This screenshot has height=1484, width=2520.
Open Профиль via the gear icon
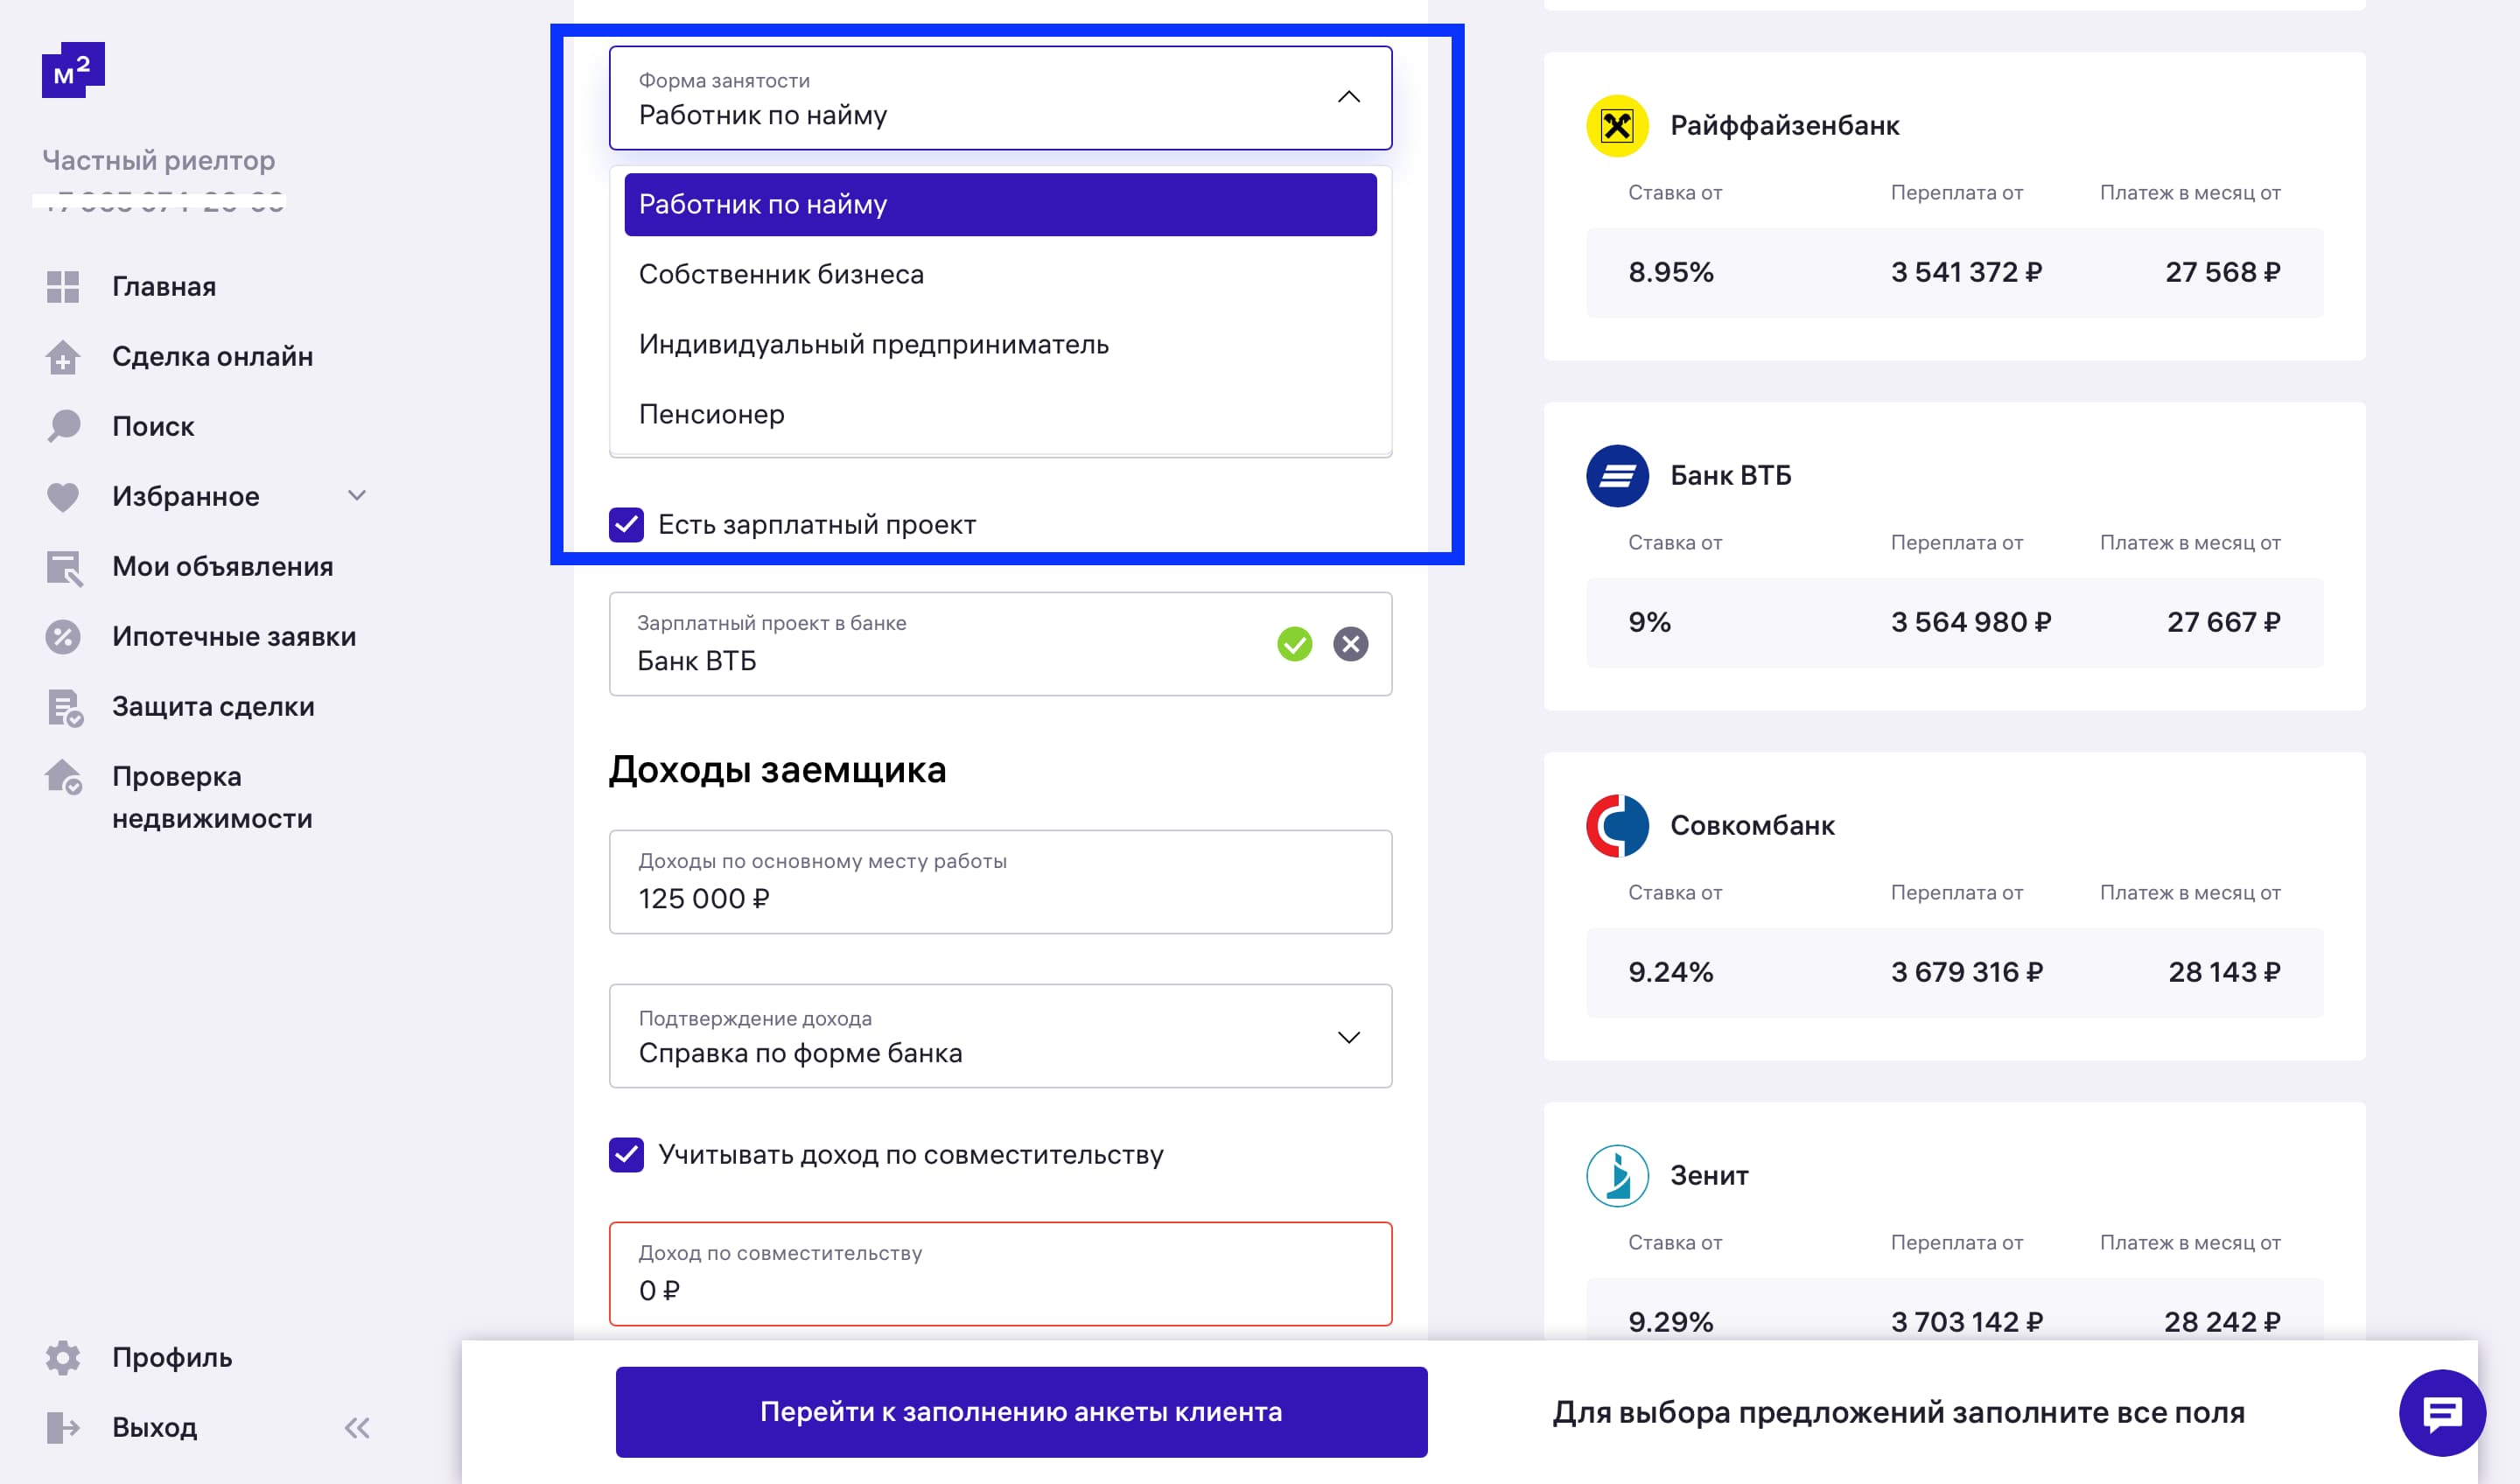coord(63,1357)
